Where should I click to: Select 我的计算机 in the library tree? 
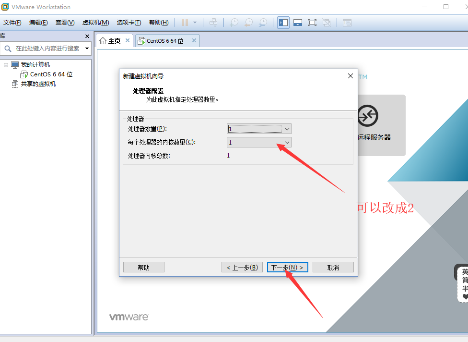(x=35, y=64)
